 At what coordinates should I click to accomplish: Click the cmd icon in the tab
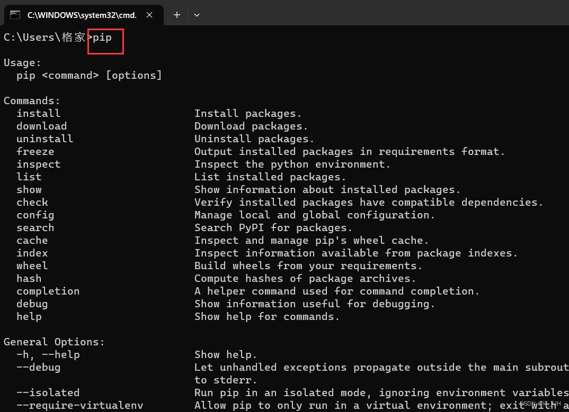pos(15,15)
